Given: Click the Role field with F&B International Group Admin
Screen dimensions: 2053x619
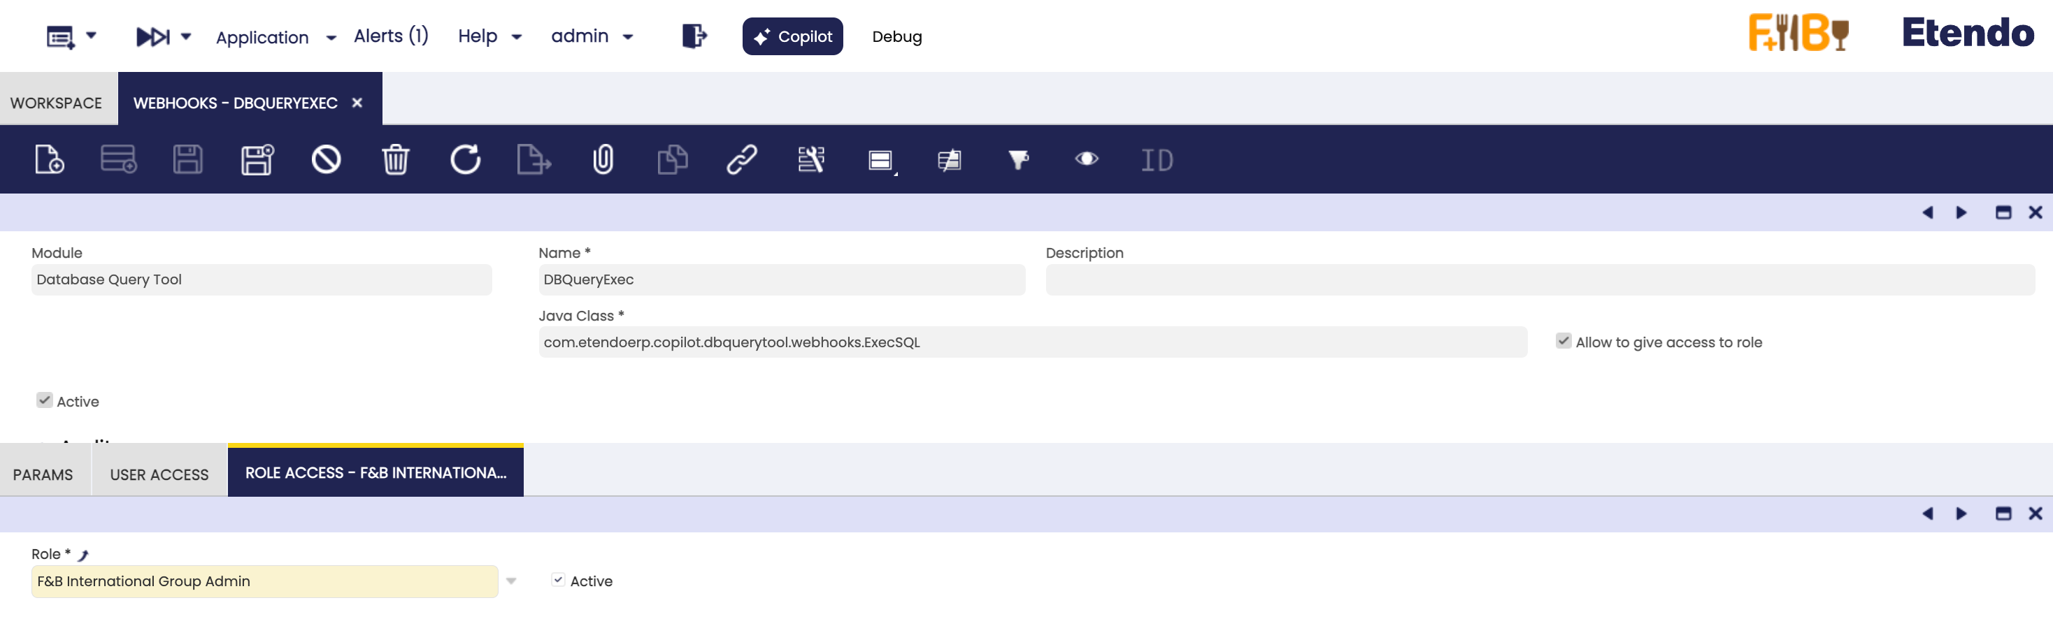Looking at the screenshot, I should click(x=264, y=581).
